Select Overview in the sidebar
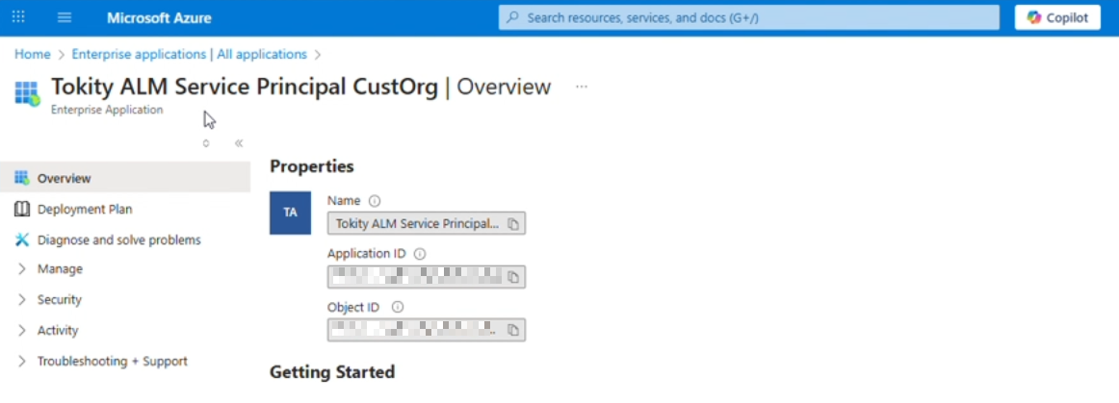Image resolution: width=1119 pixels, height=403 pixels. [64, 178]
